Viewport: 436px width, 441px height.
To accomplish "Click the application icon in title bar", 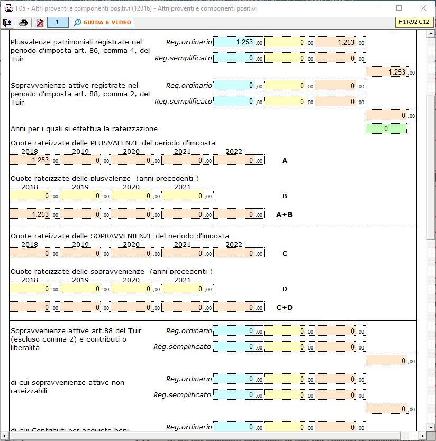I will coord(8,8).
